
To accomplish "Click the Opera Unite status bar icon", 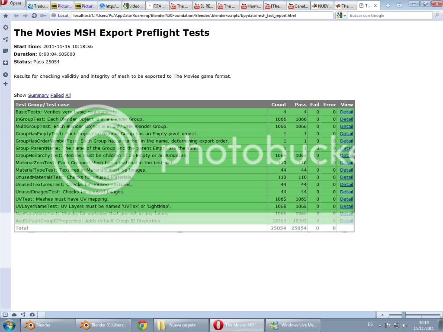I will coord(23,315).
